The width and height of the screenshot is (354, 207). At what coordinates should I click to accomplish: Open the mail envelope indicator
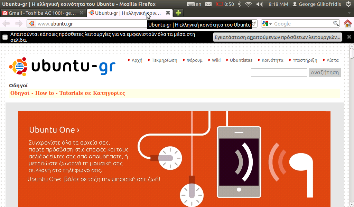(x=208, y=4)
